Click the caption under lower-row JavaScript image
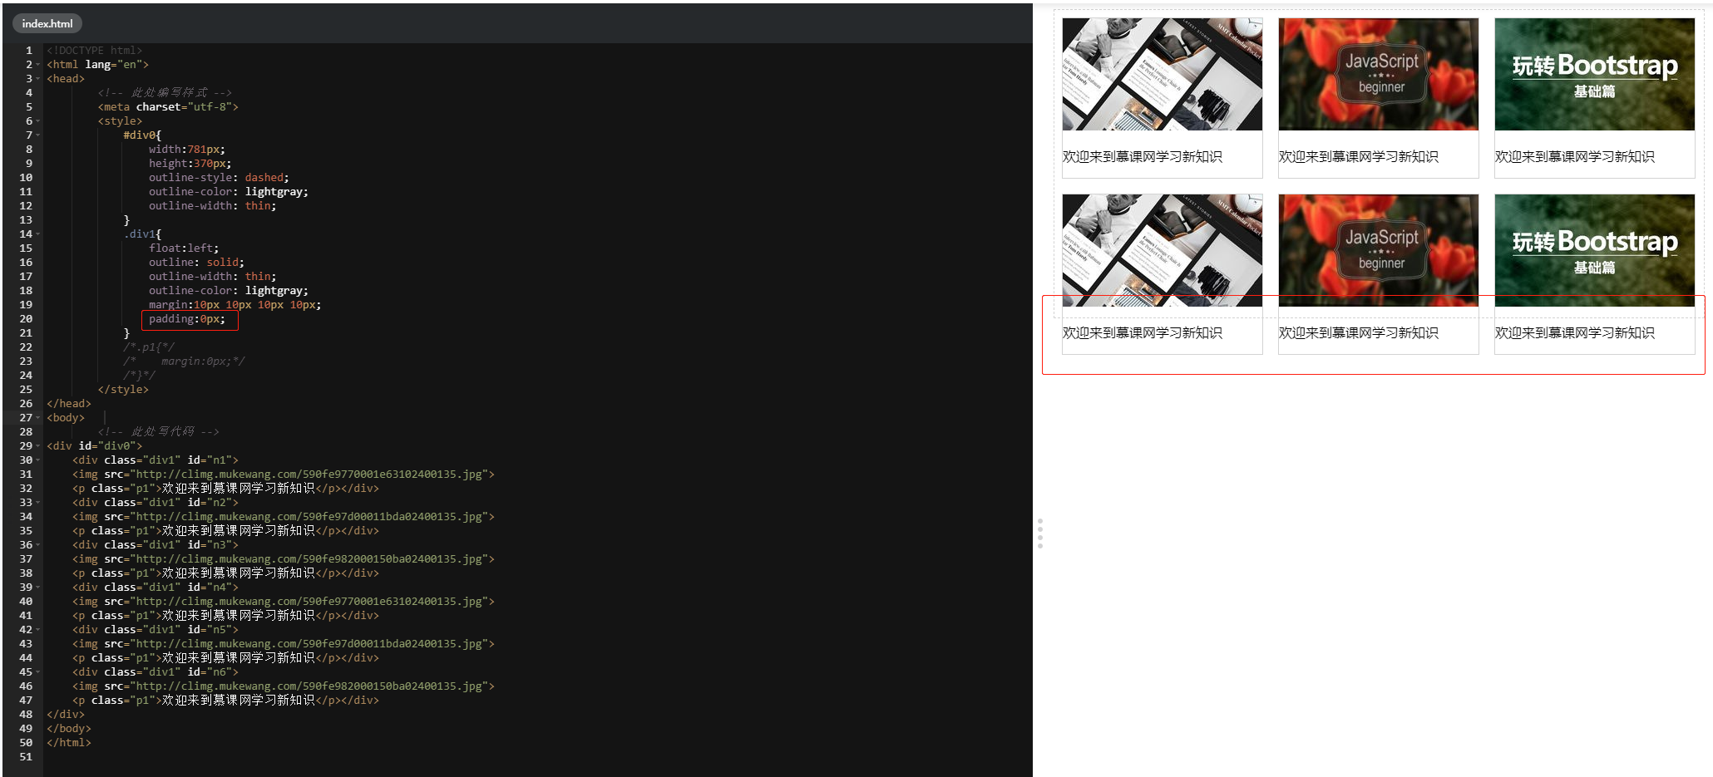 point(1359,333)
